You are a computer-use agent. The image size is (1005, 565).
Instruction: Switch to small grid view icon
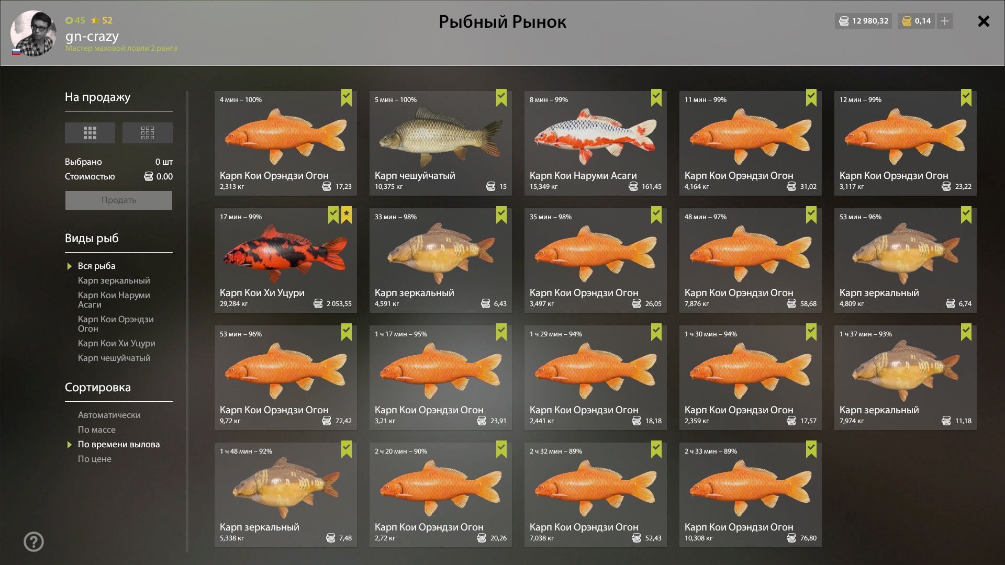tap(148, 133)
